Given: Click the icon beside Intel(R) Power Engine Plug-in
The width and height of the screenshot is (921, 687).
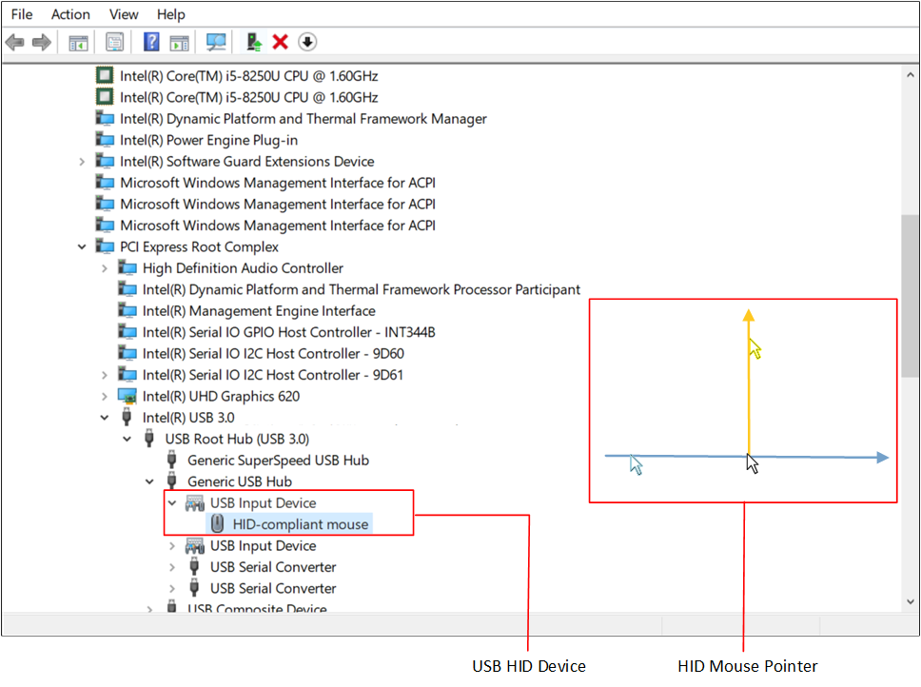Looking at the screenshot, I should click(106, 140).
